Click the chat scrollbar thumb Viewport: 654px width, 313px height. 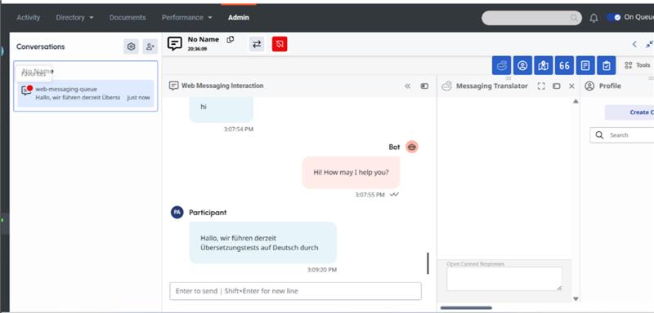(x=428, y=263)
